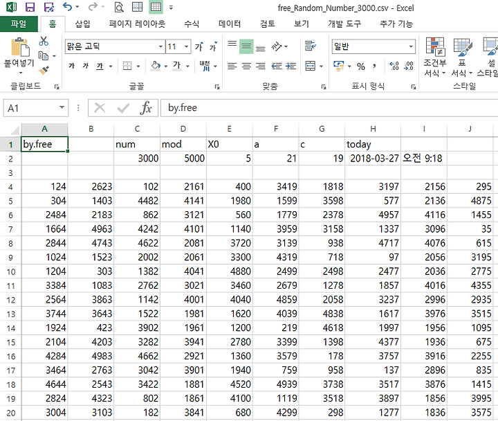Click the Decrease Indent icon
The image size is (498, 421).
pyautogui.click(x=276, y=66)
